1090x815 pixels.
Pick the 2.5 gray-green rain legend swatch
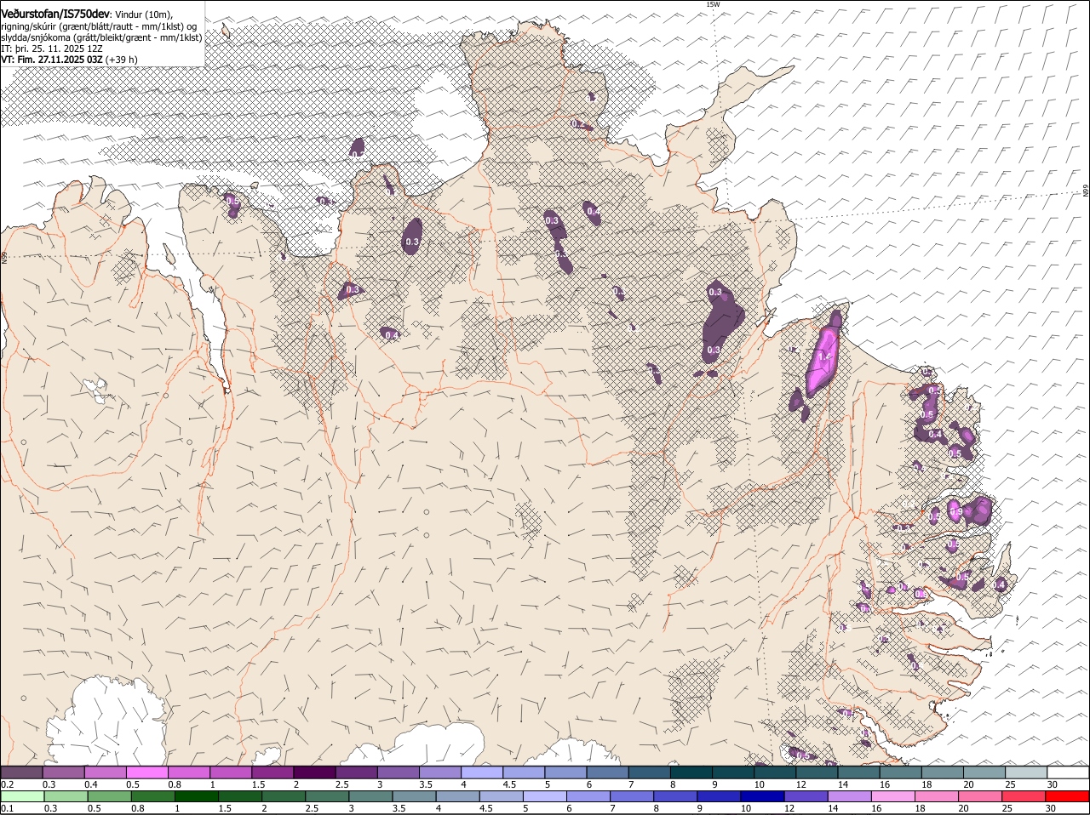point(327,796)
